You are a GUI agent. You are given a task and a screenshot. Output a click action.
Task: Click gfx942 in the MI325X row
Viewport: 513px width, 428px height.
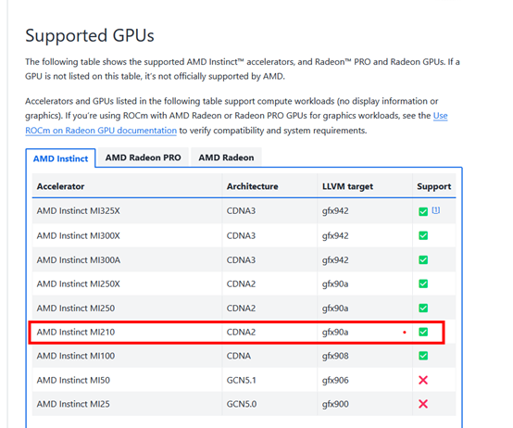click(x=335, y=211)
